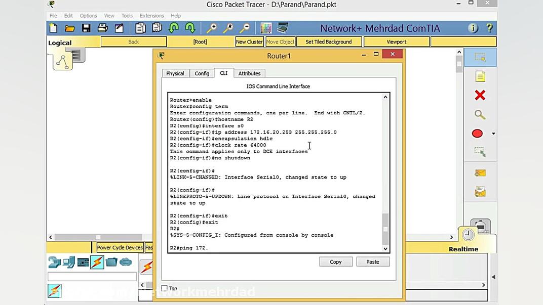
Task: Open a file with the folder icon
Action: pyautogui.click(x=69, y=28)
